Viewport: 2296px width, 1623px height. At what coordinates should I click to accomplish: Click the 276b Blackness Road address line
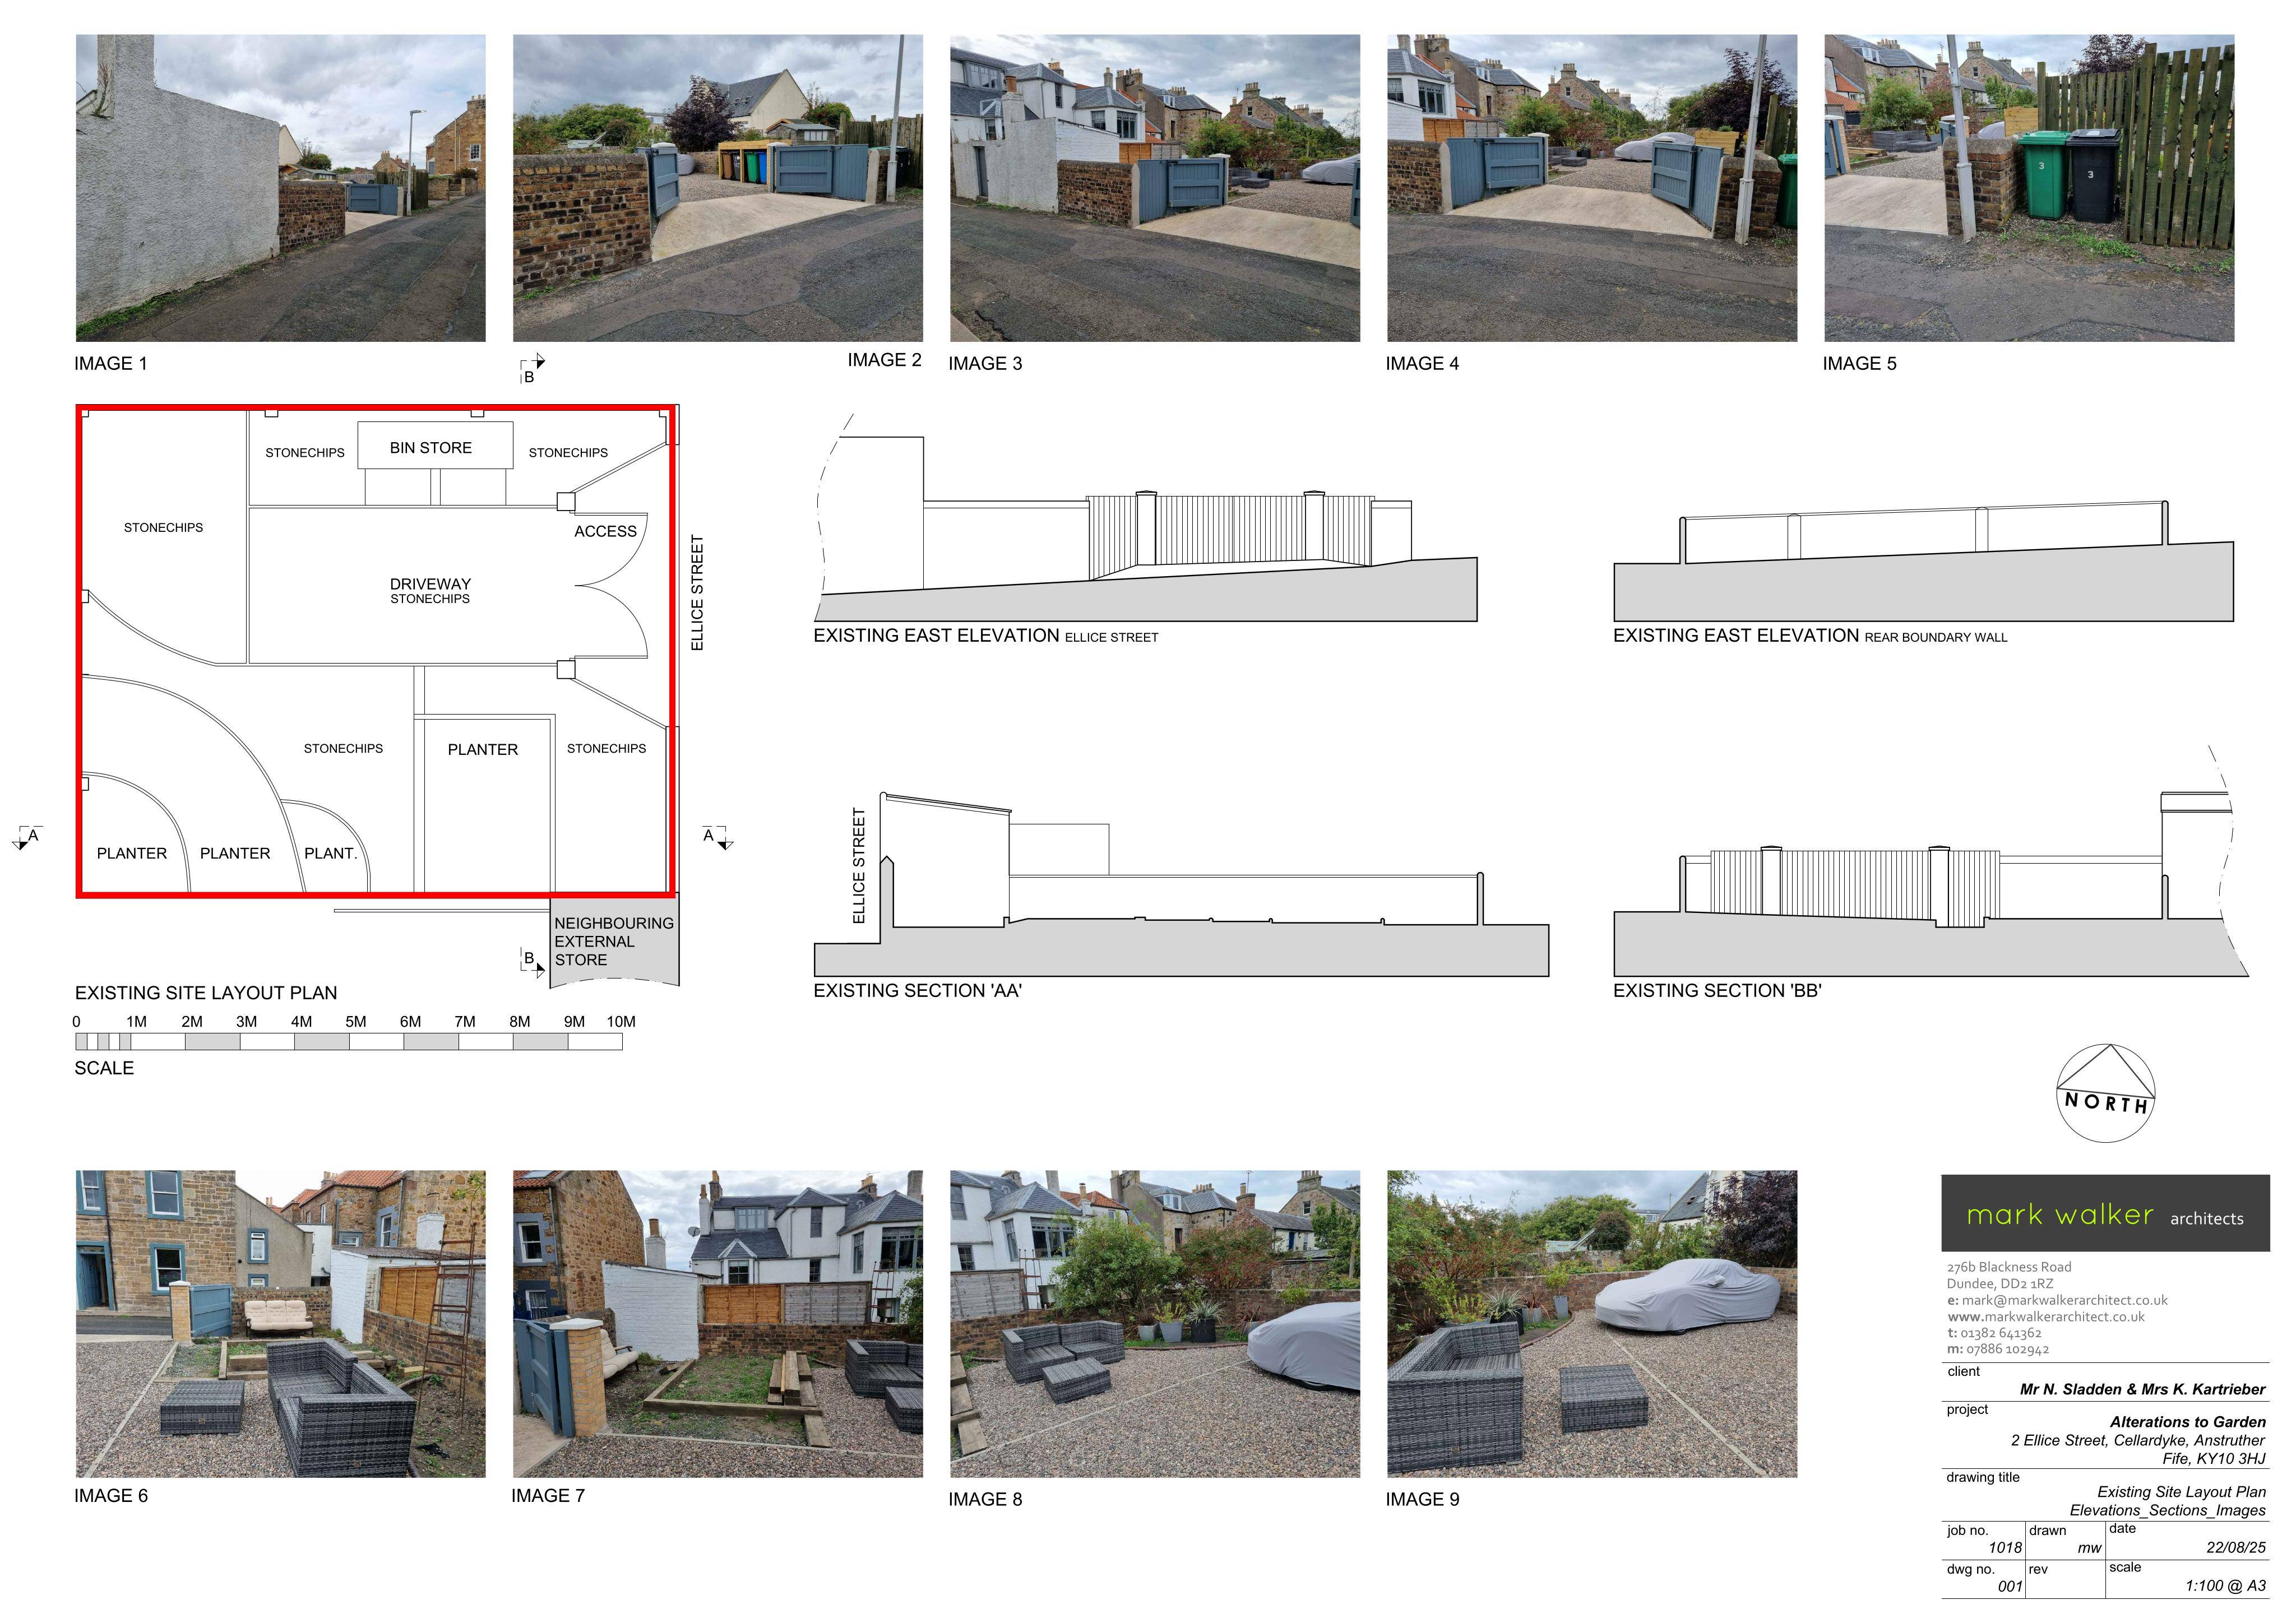click(x=2009, y=1267)
